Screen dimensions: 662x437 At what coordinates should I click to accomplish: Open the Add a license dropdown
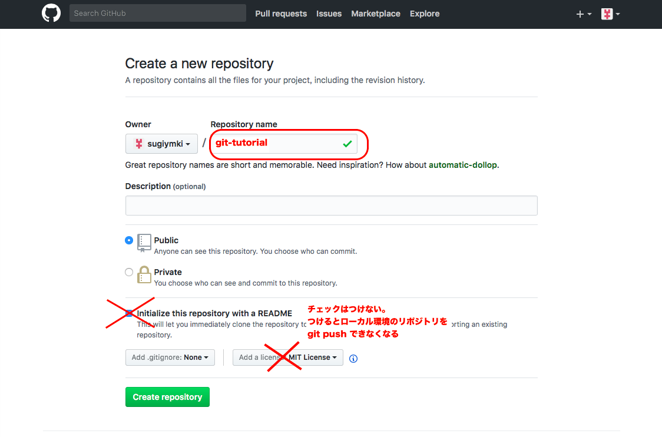288,357
